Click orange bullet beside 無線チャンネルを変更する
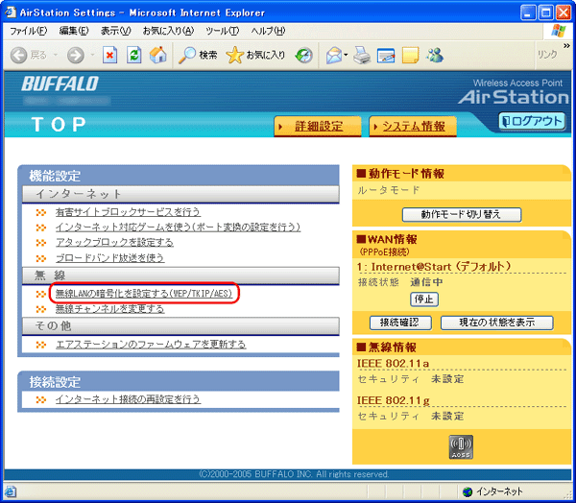This screenshot has width=576, height=503. 40,309
